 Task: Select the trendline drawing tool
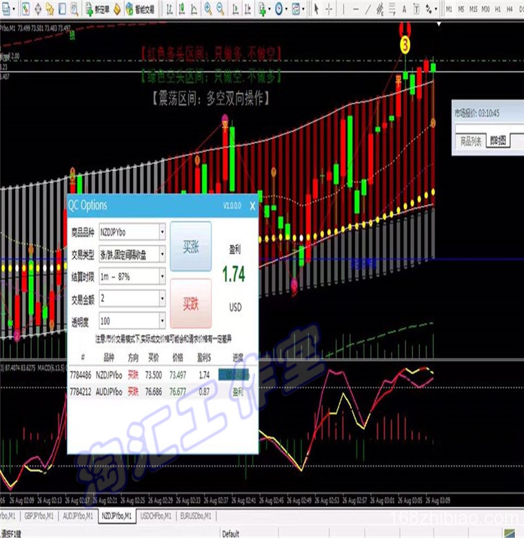tap(368, 9)
